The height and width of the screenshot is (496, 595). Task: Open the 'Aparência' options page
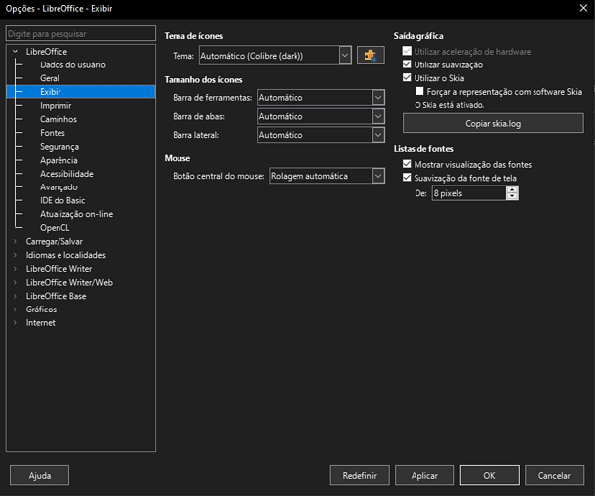(59, 160)
